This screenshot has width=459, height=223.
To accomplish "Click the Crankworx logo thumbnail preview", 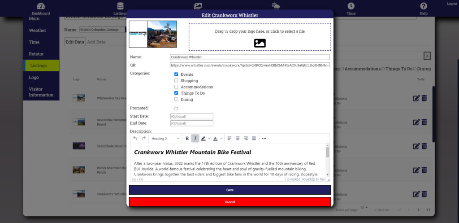I will coord(153,34).
